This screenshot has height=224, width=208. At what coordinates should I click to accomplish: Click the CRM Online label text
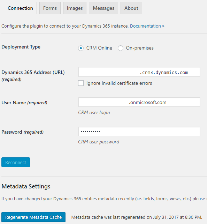pyautogui.click(x=99, y=48)
